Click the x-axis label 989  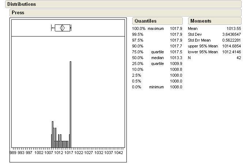coord(13,153)
